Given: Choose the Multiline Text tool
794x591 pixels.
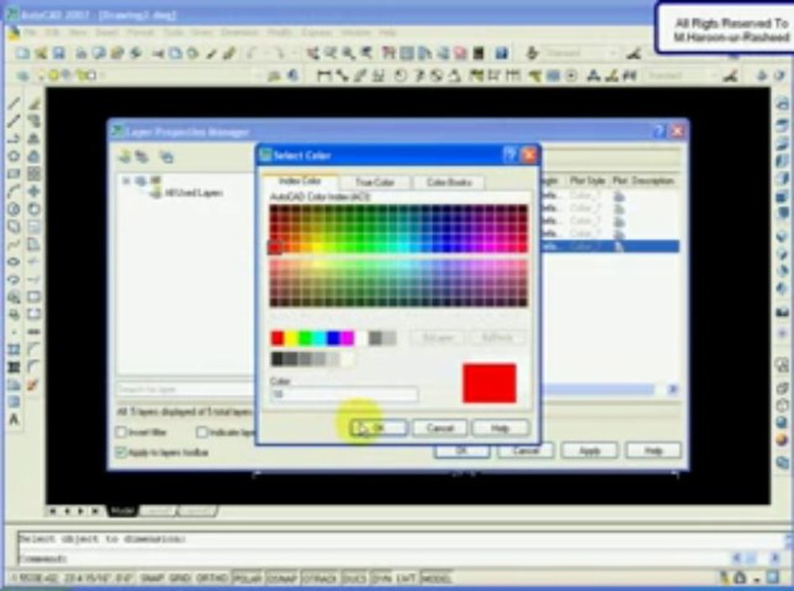Looking at the screenshot, I should (14, 419).
